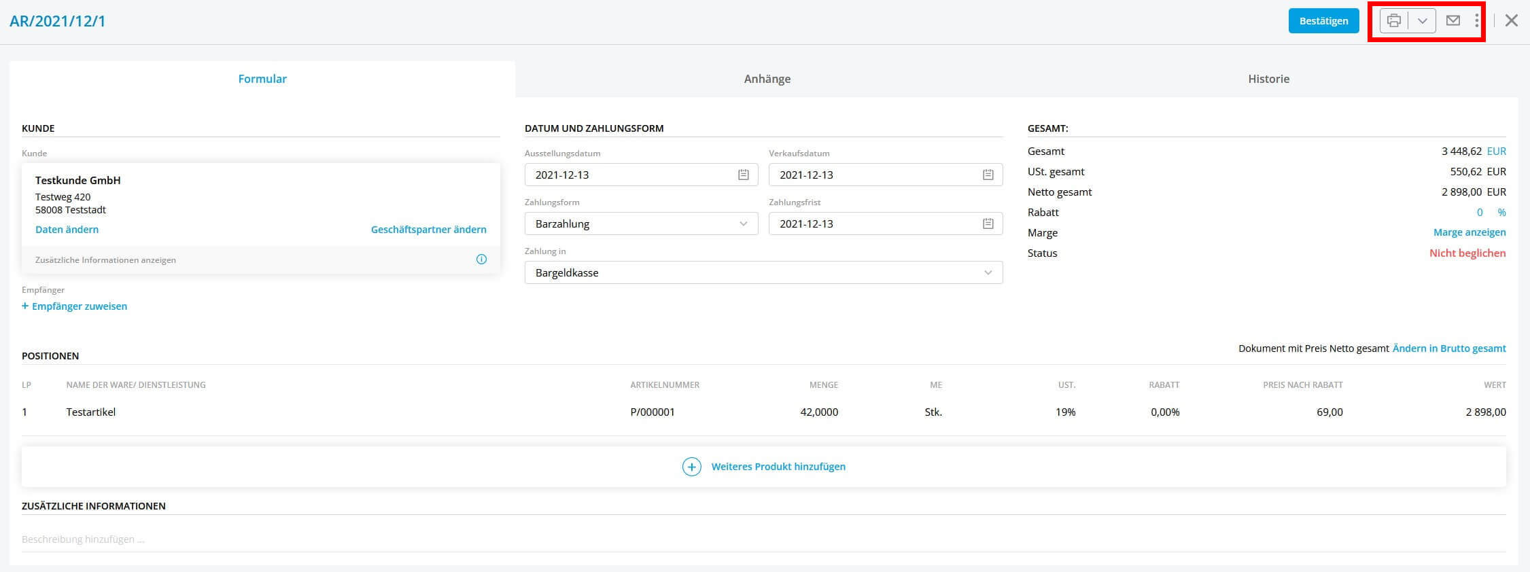Viewport: 1530px width, 572px height.
Task: Click Ändern in Brutto gesamt link
Action: pyautogui.click(x=1449, y=348)
